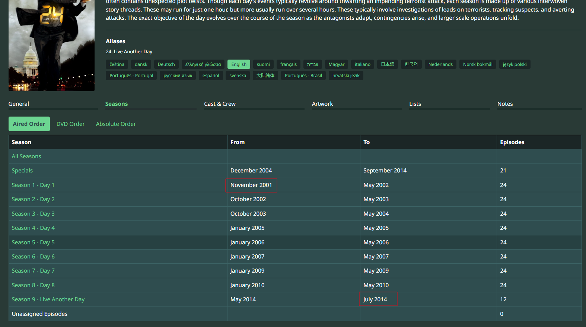Choose the Nederlands language tag
The image size is (586, 327).
tap(440, 64)
